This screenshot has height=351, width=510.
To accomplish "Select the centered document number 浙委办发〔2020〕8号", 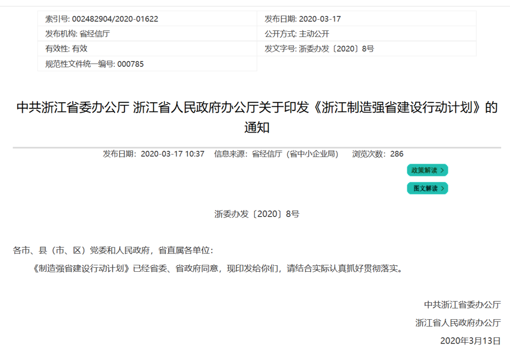I will pyautogui.click(x=257, y=214).
